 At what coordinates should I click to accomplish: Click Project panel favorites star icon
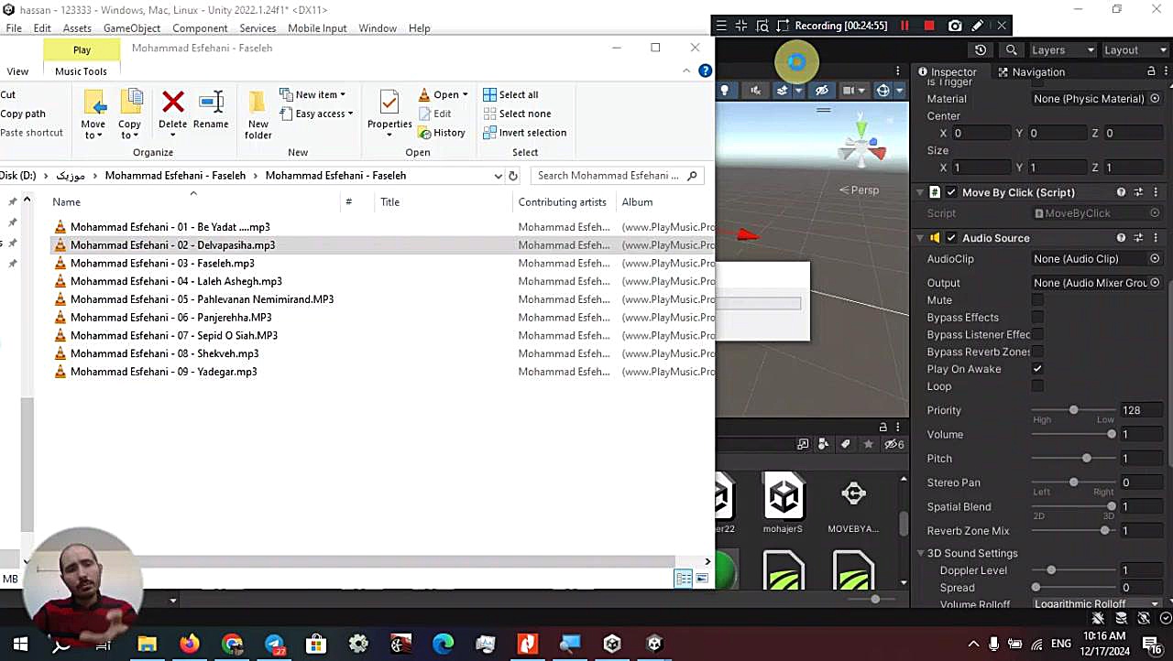click(x=868, y=444)
